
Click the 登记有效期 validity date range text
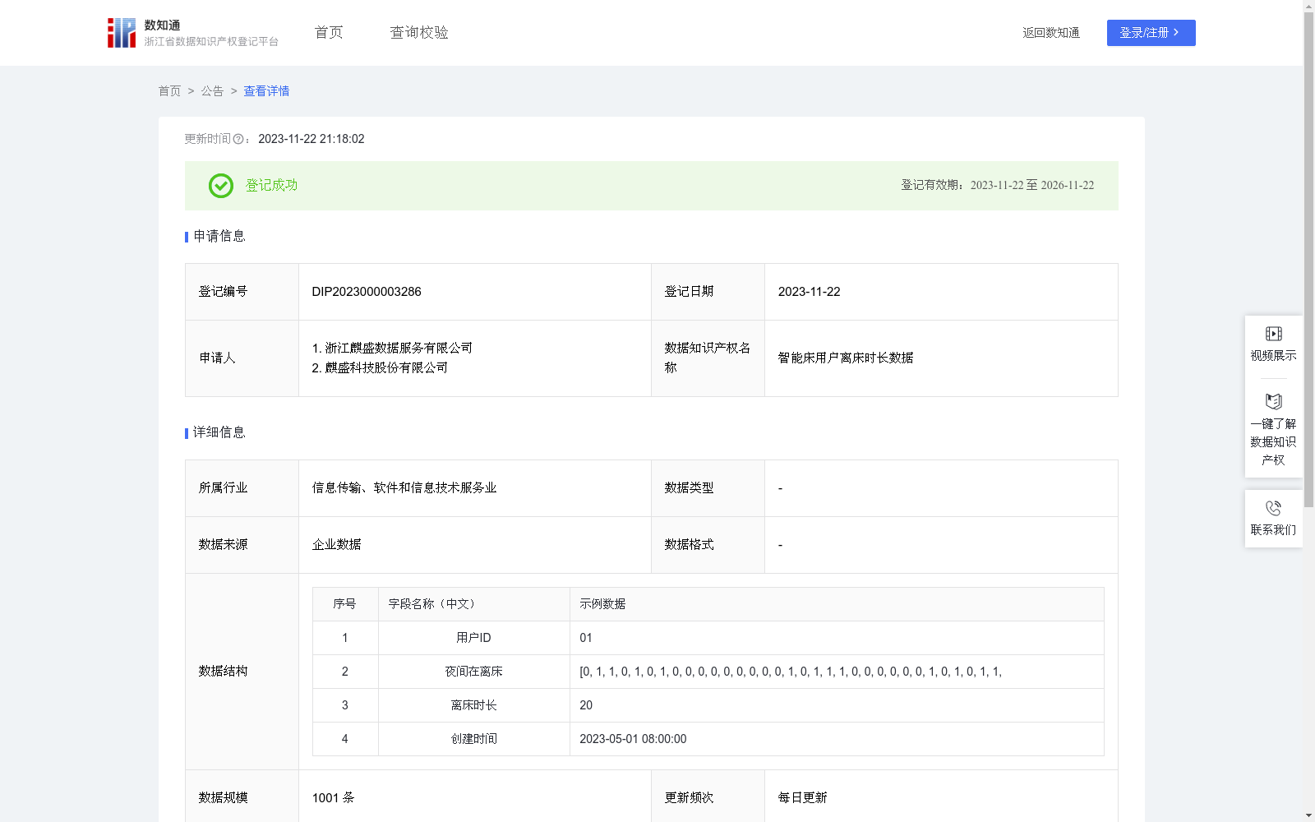coord(998,186)
